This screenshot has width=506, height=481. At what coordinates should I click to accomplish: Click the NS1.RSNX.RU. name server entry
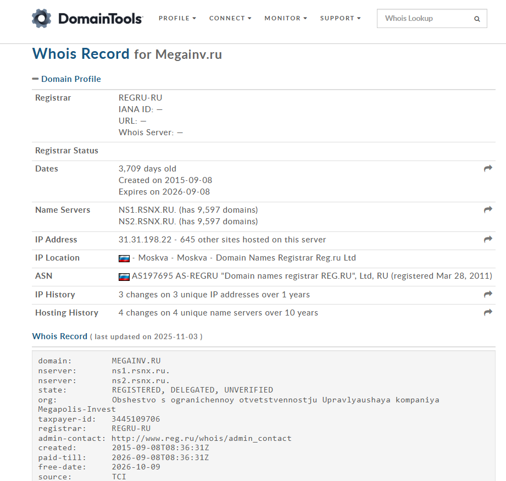[148, 210]
